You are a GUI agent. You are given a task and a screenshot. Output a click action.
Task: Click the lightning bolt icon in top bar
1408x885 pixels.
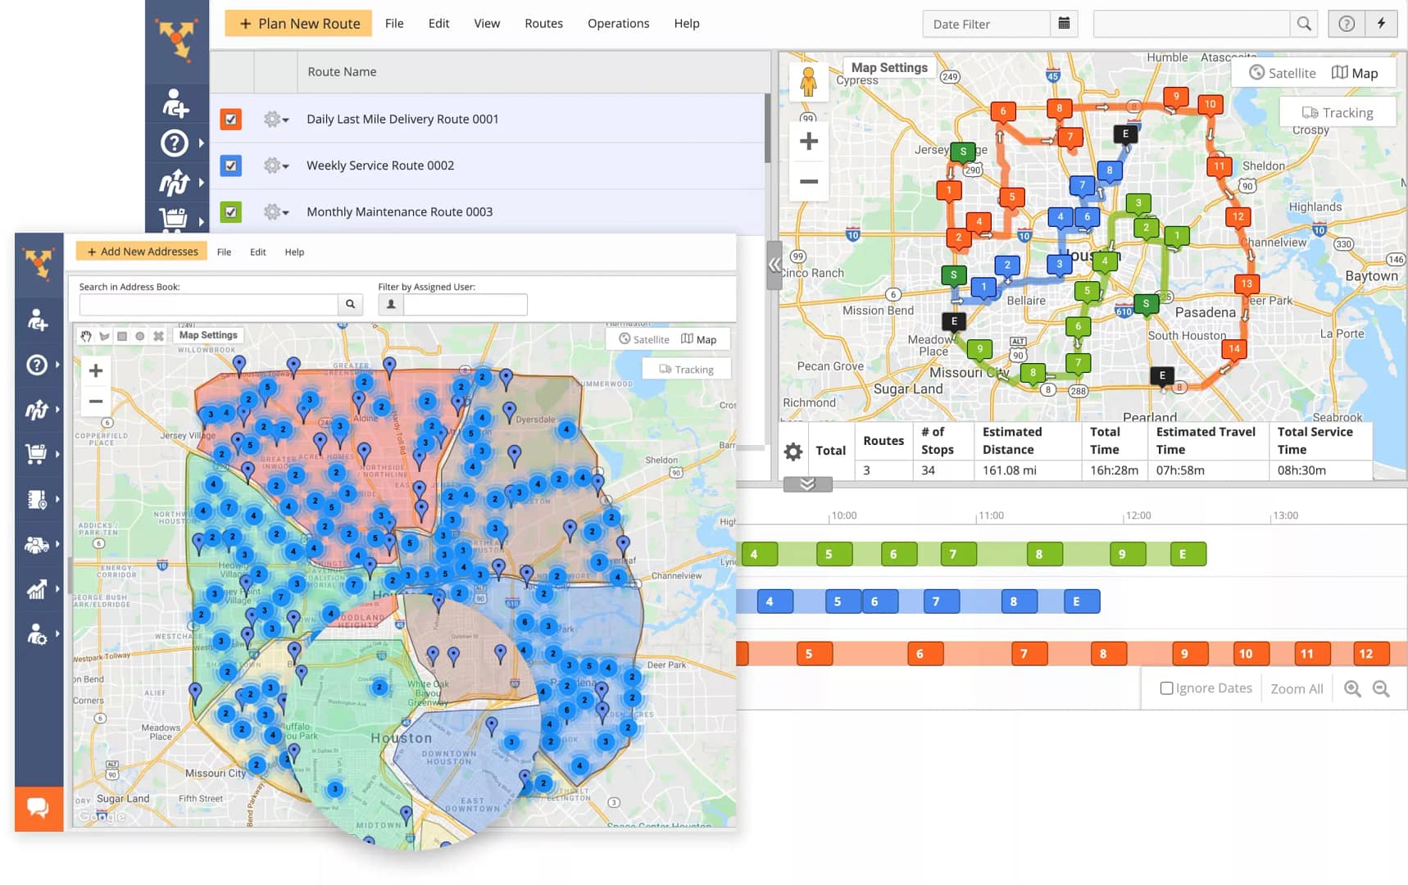click(x=1381, y=24)
